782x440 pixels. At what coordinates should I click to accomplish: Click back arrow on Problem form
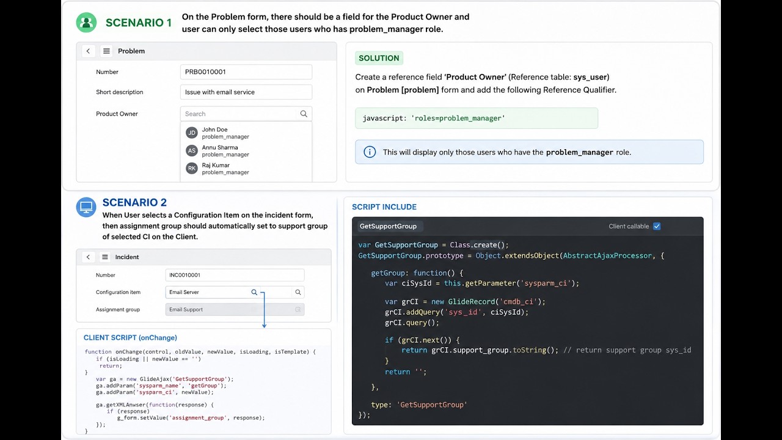tap(89, 51)
